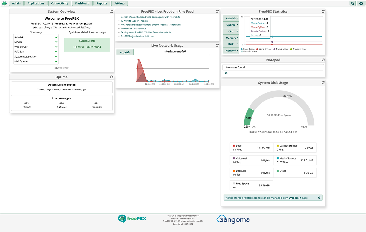
Task: Reload the Live Network Usage widget
Action: 217,46
